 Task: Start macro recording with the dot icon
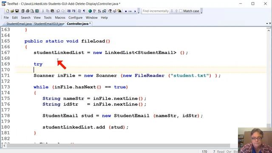pos(126,11)
